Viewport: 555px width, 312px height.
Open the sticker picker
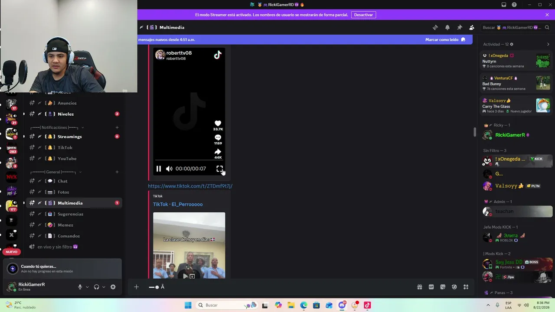(443, 287)
